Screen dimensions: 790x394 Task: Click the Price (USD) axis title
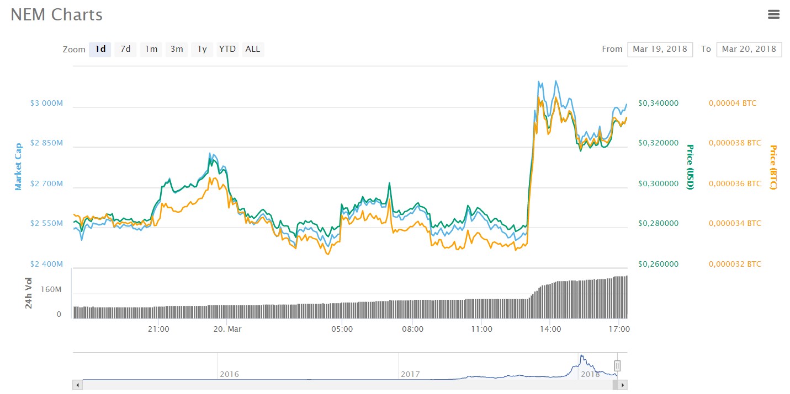690,167
